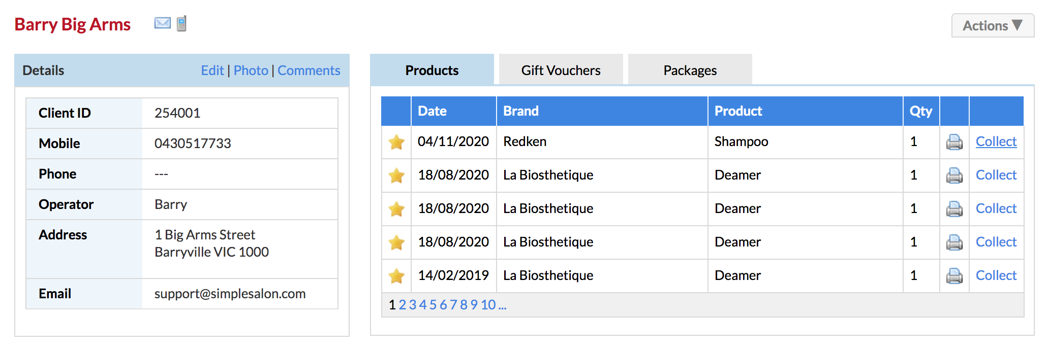The width and height of the screenshot is (1048, 350).
Task: Select mobile number 0430517733
Action: click(193, 144)
